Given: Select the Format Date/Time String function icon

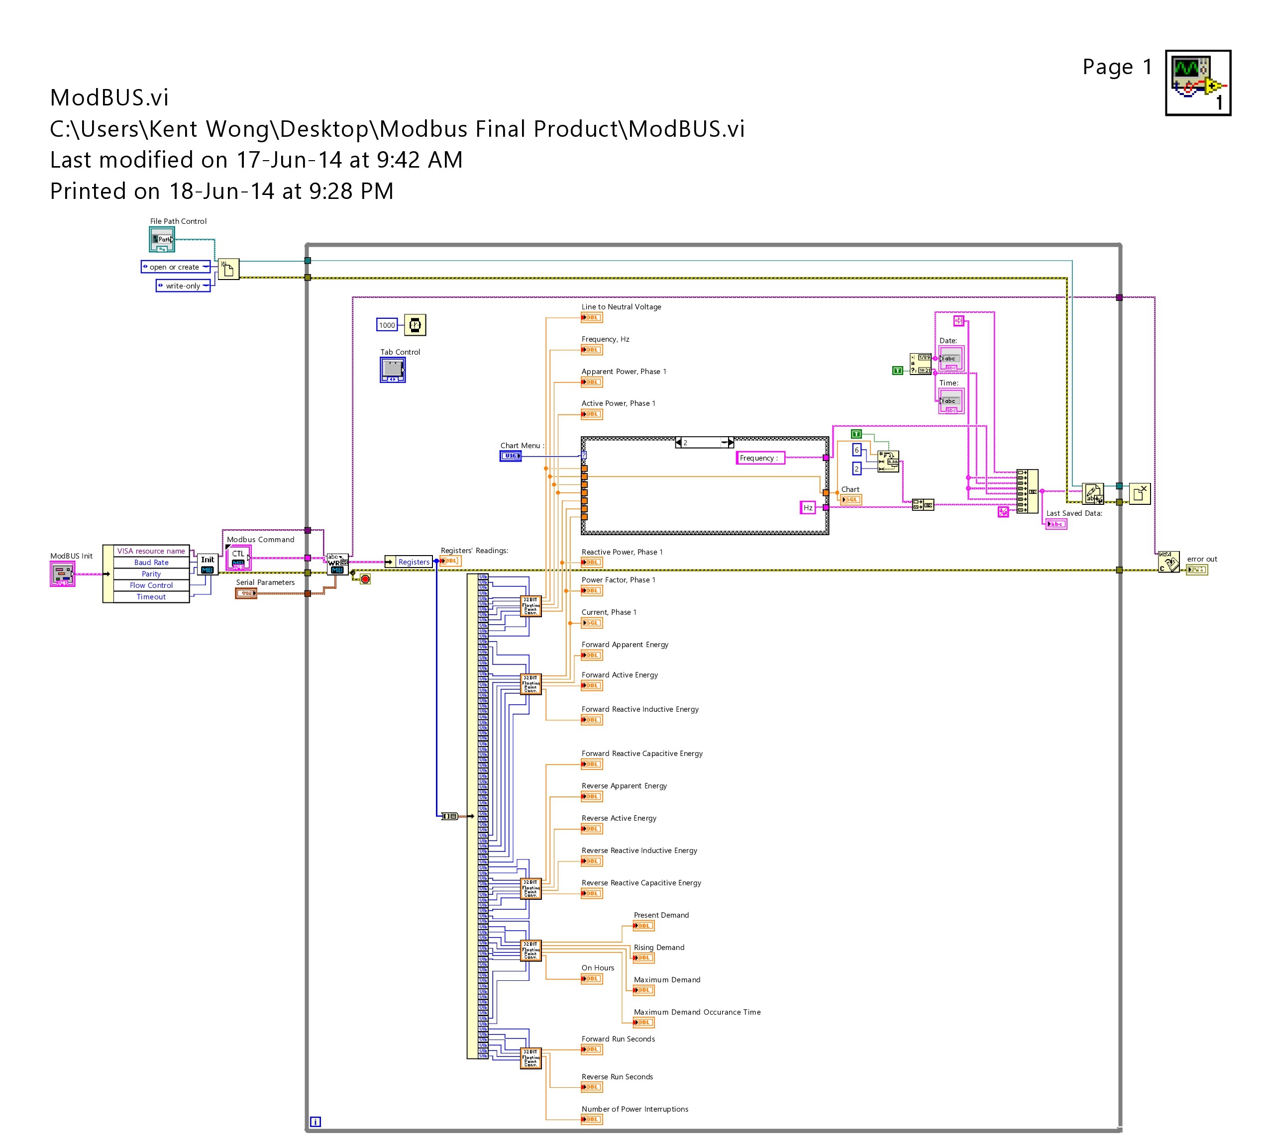Looking at the screenshot, I should (x=921, y=364).
